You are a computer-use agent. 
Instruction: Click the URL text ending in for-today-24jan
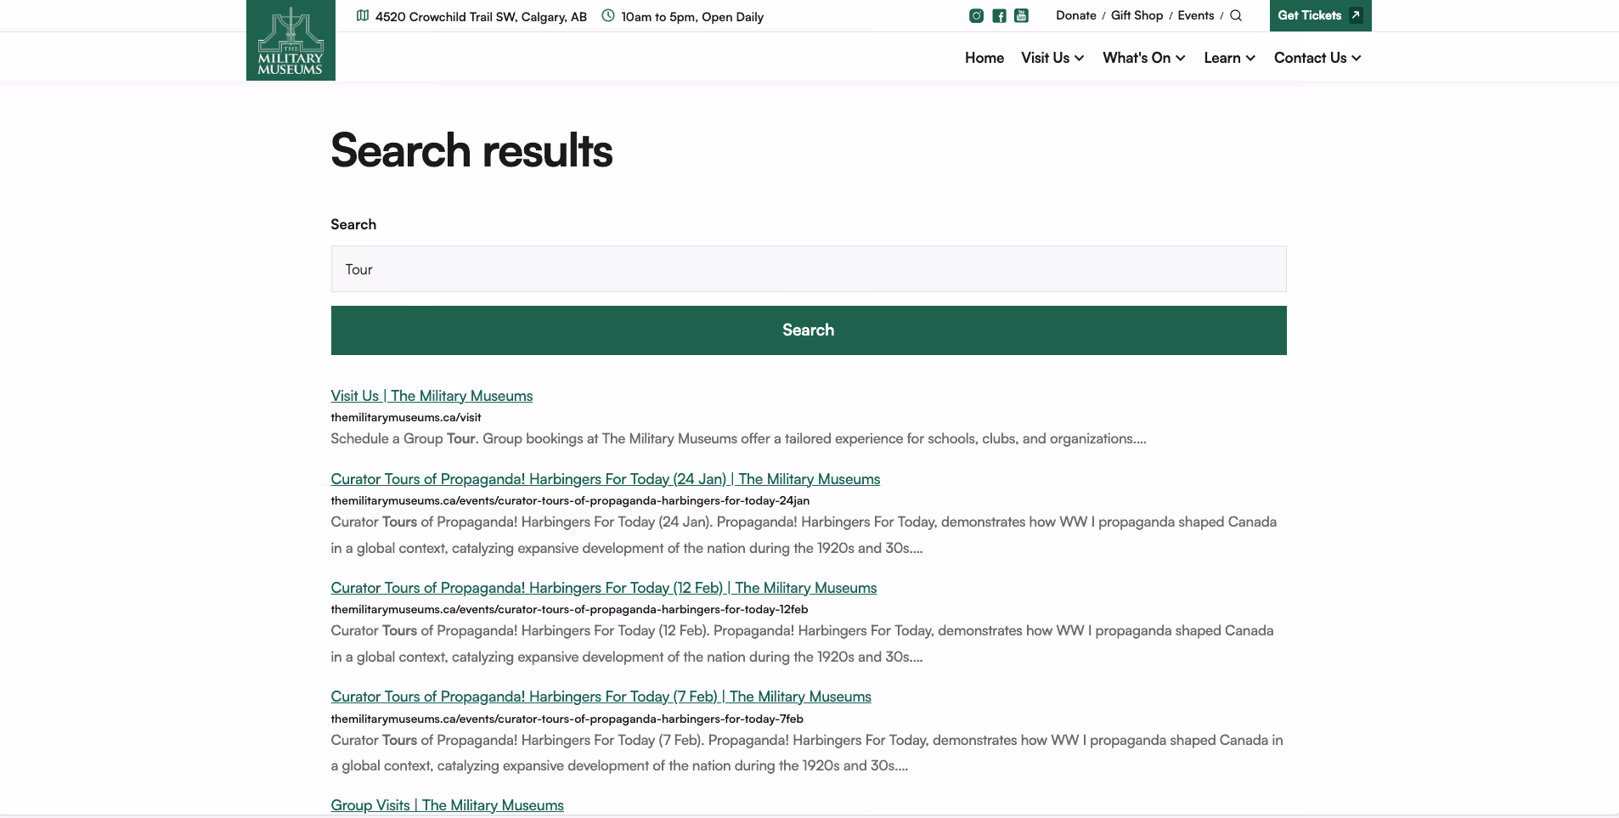point(570,500)
